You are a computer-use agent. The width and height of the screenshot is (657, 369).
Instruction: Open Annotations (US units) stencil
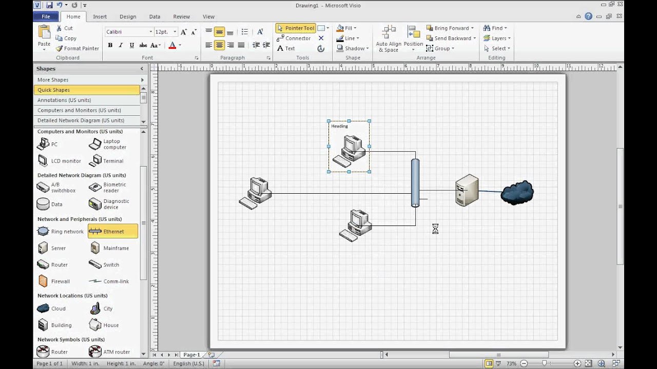(87, 100)
